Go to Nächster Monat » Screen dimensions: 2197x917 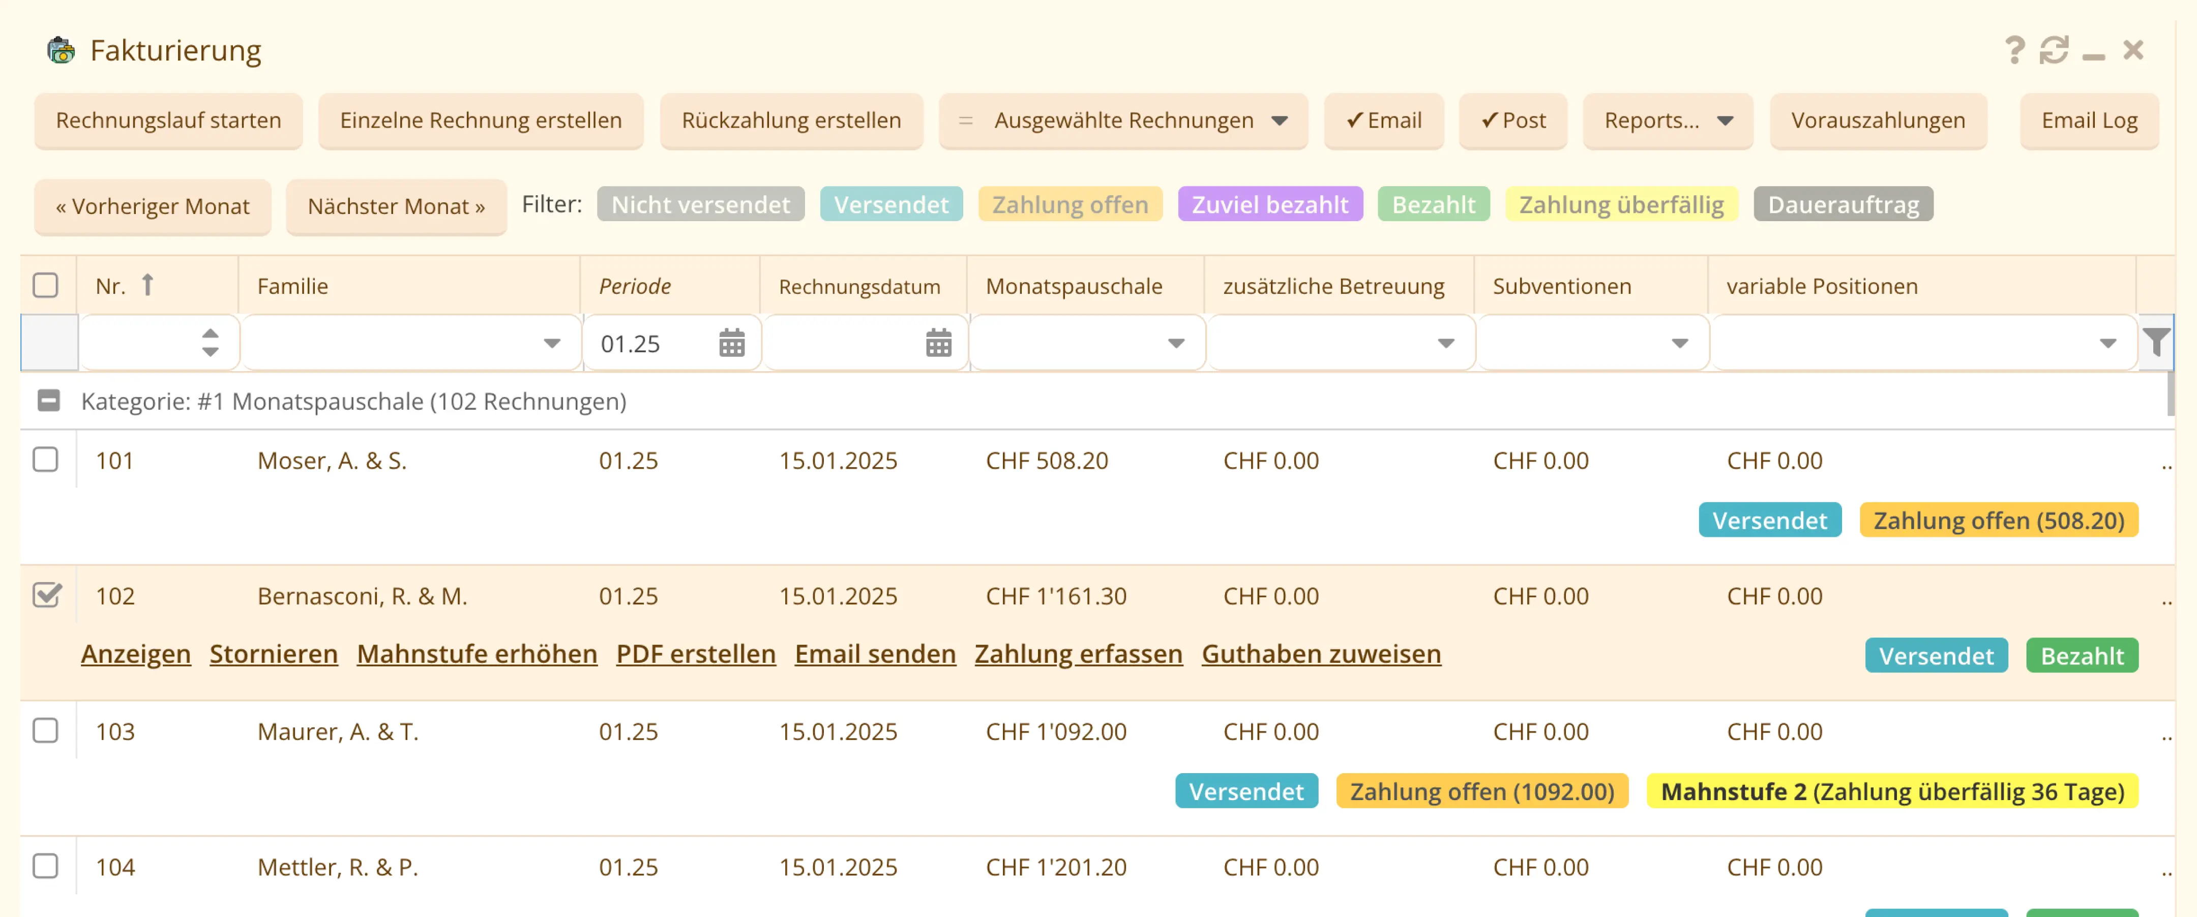(x=397, y=206)
